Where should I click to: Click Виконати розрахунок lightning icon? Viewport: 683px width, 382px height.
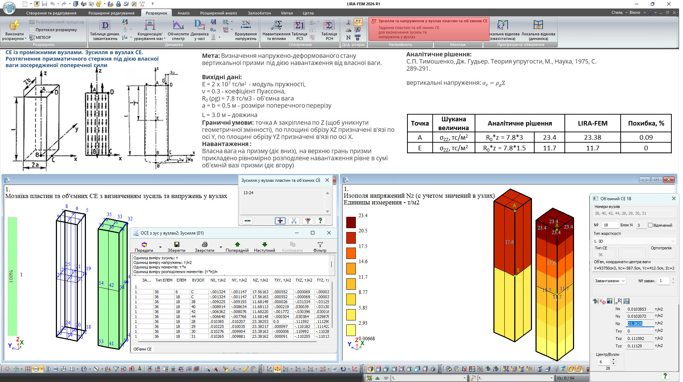point(14,25)
